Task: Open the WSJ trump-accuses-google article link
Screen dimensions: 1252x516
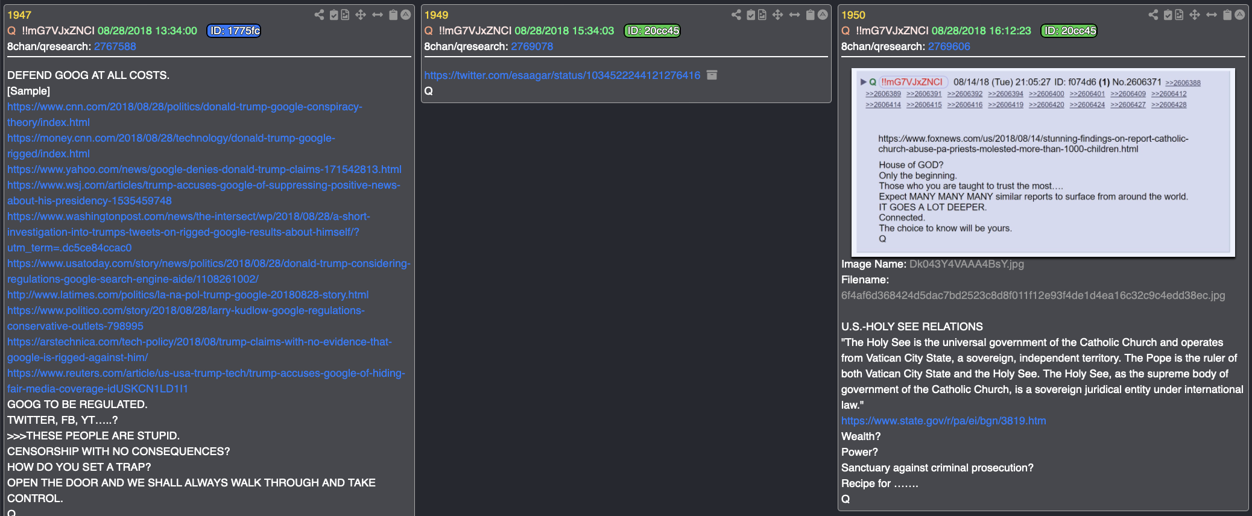Action: (x=204, y=193)
